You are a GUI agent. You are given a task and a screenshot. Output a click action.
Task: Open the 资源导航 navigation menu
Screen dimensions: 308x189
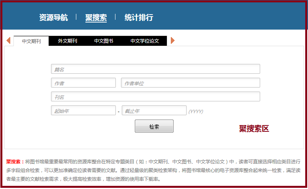coord(53,17)
